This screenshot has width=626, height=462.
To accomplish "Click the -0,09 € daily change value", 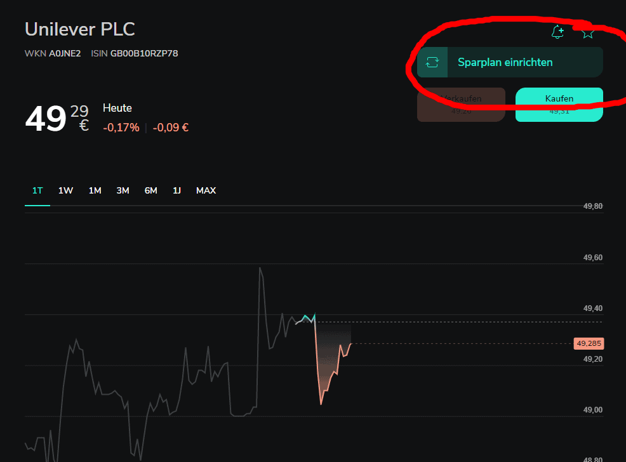I will (x=171, y=128).
